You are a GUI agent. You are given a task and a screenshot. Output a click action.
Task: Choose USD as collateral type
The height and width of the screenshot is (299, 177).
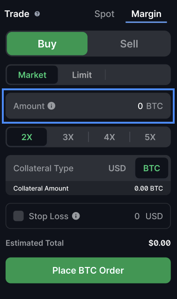[x=117, y=168]
